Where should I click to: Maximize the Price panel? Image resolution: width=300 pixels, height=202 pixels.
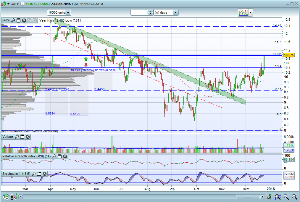click(x=18, y=20)
